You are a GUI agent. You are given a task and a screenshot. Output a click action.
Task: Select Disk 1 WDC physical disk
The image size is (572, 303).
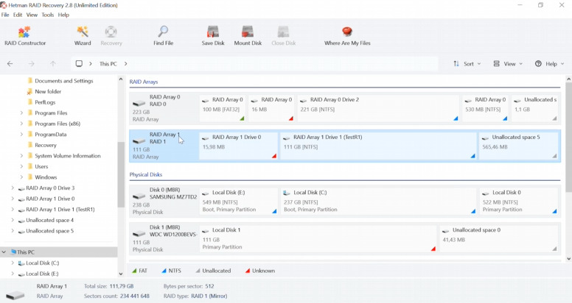click(164, 238)
